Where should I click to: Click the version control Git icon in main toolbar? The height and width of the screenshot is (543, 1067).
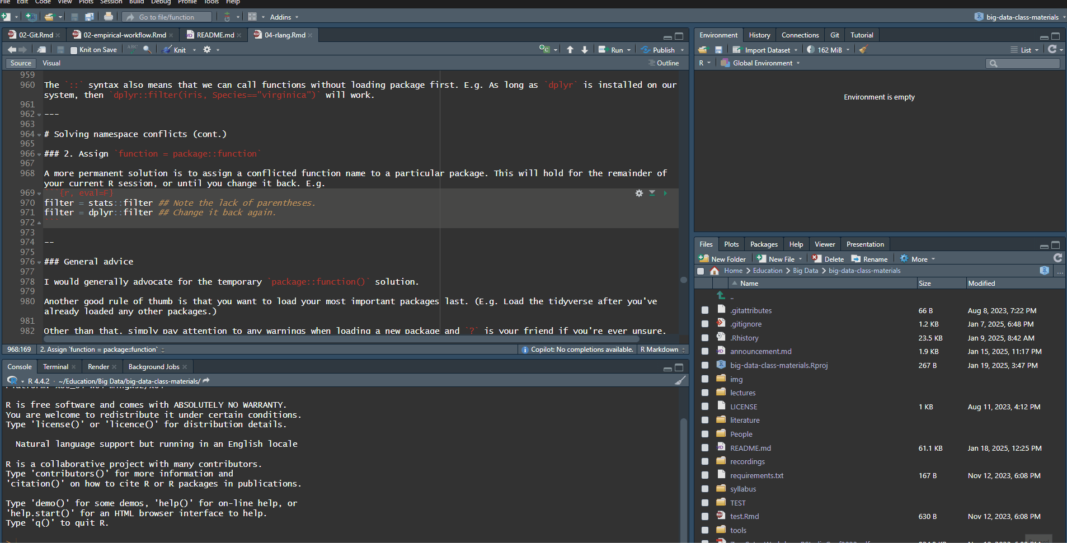pyautogui.click(x=227, y=17)
